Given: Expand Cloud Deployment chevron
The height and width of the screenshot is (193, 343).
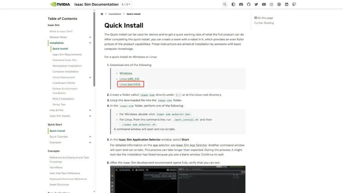Looking at the screenshot, I should tap(90, 78).
